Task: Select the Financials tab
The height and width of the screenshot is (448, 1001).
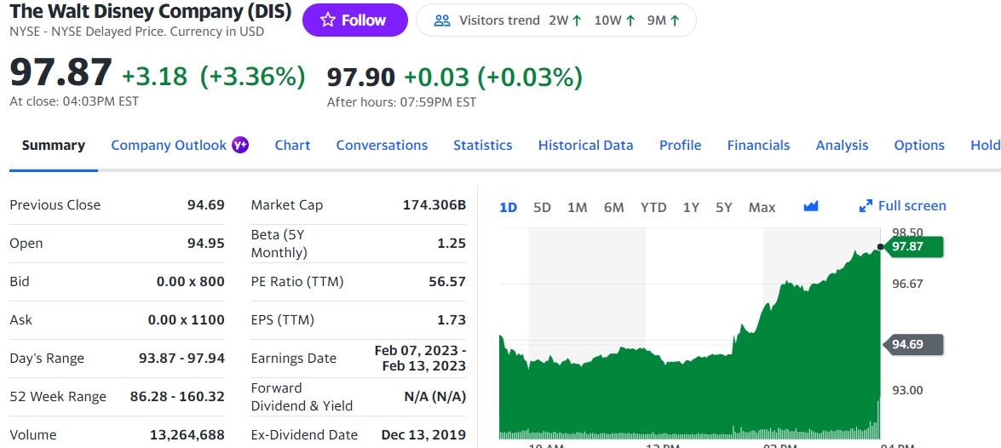Action: point(758,146)
